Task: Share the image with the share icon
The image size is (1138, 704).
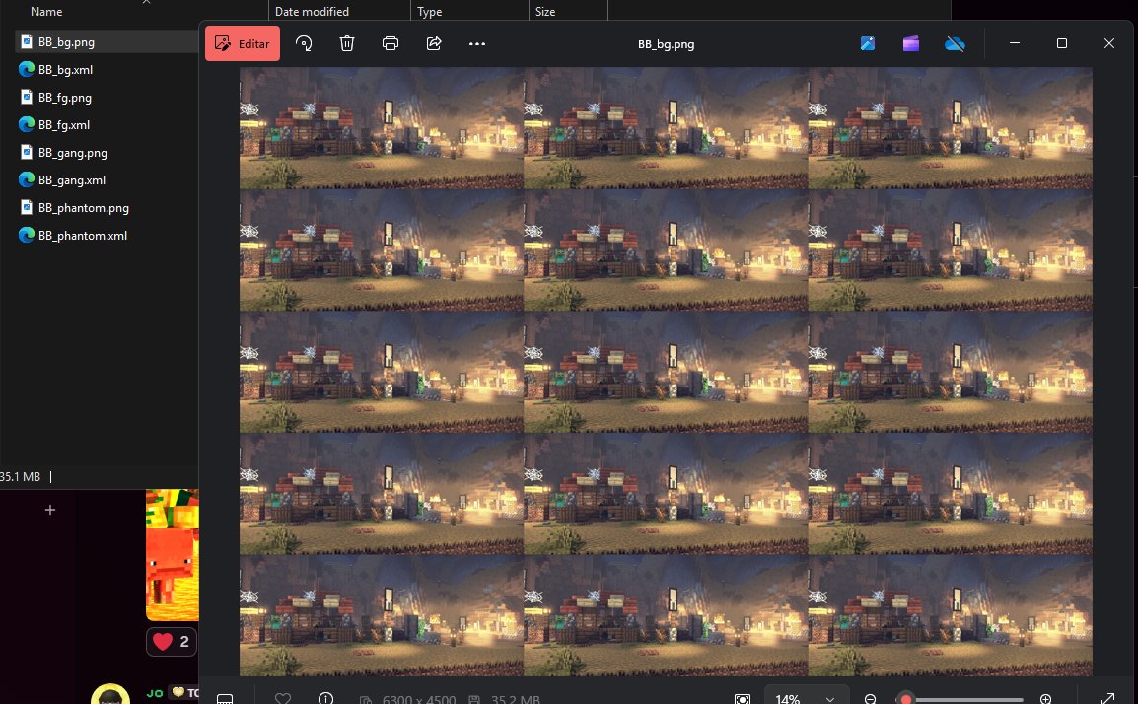Action: (434, 43)
